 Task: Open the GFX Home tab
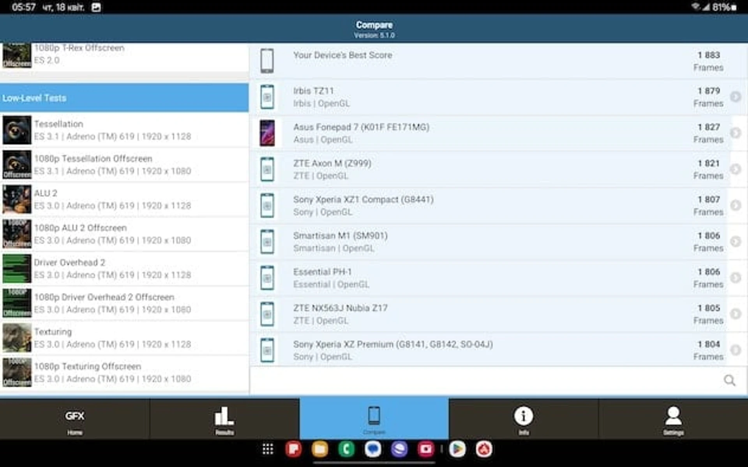[74, 419]
